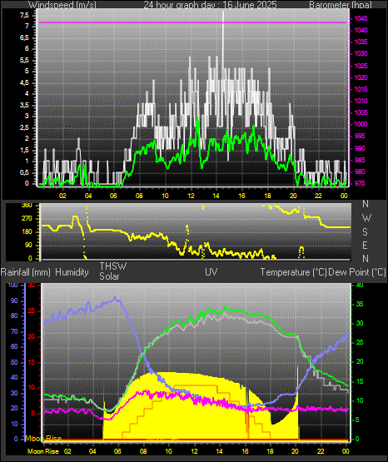Screen dimensions: 388x462
Task: Click hour 20 under the bottom graph
Action: (296, 451)
